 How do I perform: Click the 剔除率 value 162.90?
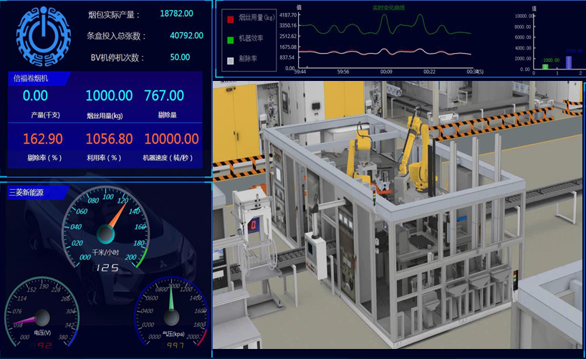(42, 139)
